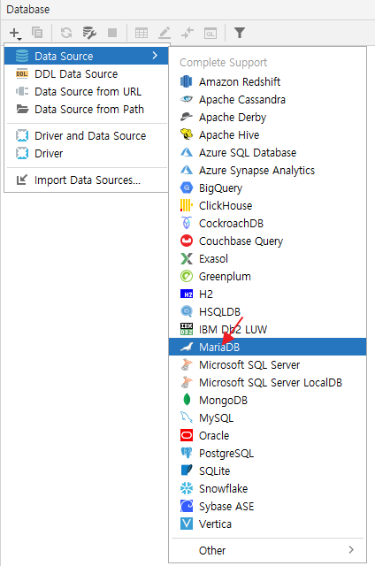Select Microsoft SQL Server LocalDB

click(x=267, y=383)
